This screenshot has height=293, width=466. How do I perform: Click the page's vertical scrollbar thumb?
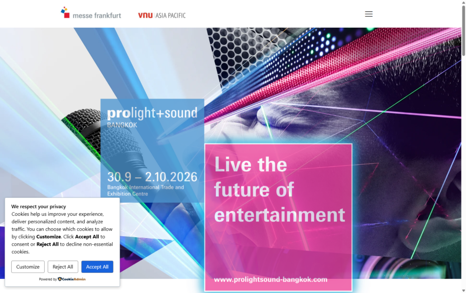coord(463,30)
